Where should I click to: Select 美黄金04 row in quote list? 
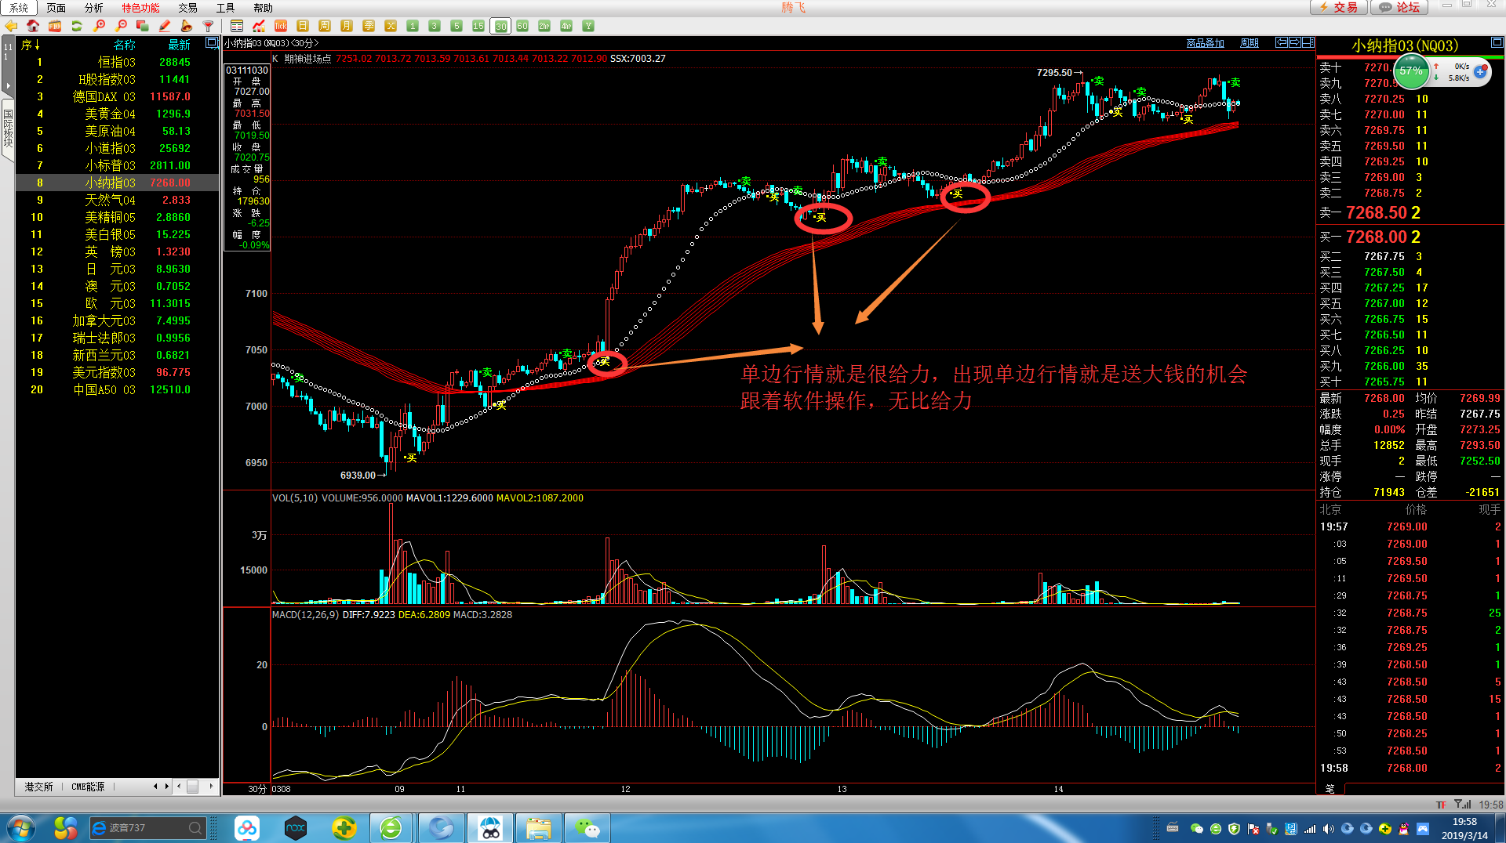118,114
